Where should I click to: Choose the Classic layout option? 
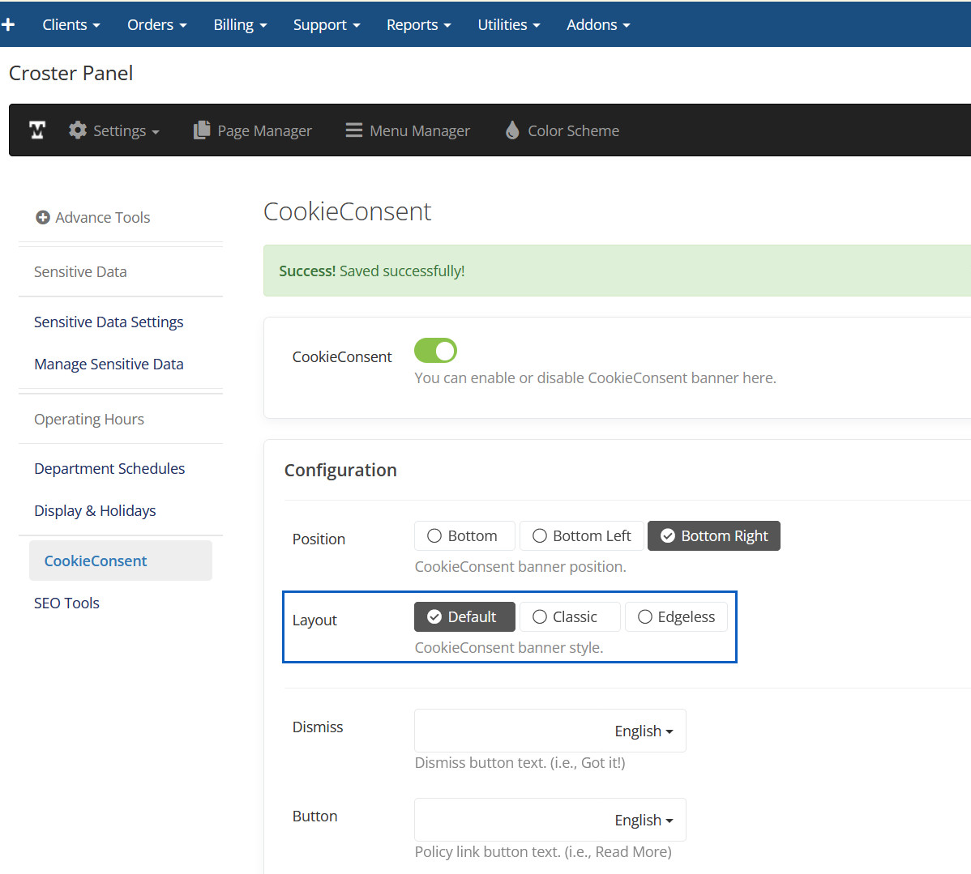pyautogui.click(x=569, y=617)
